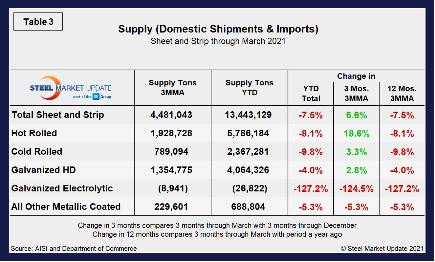Click the Supply (Domestic Shipments & Imports) title
Image resolution: width=435 pixels, height=262 pixels.
pyautogui.click(x=218, y=29)
